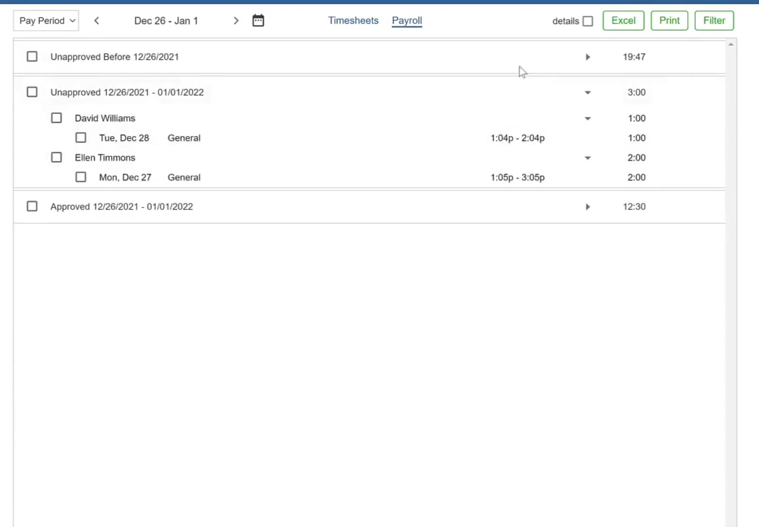Screen dimensions: 759x527
Task: Check the Approved 12/26/2021 - 01/01/2022 checkbox
Action: pyautogui.click(x=32, y=206)
